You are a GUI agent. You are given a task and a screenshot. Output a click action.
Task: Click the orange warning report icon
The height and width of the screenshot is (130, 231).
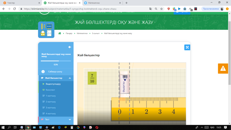[223, 69]
